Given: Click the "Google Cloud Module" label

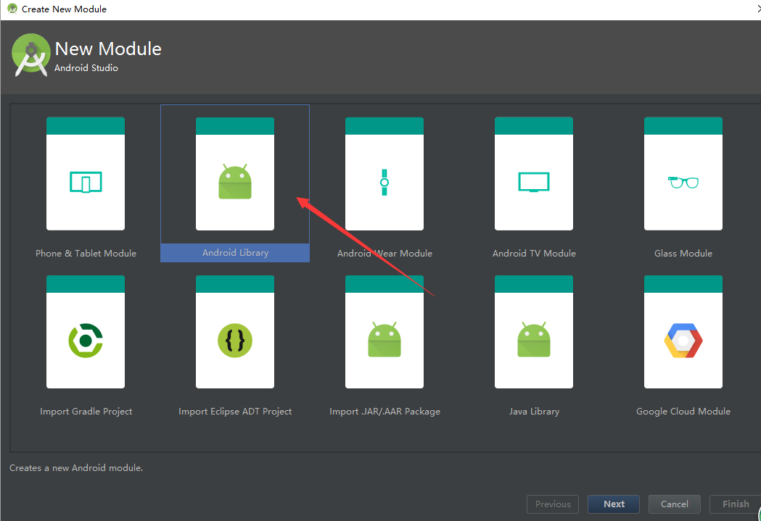Looking at the screenshot, I should tap(683, 412).
